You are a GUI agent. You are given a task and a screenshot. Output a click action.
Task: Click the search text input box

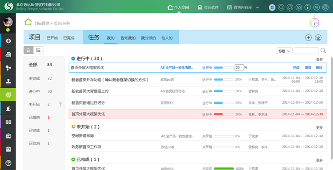click(x=306, y=51)
